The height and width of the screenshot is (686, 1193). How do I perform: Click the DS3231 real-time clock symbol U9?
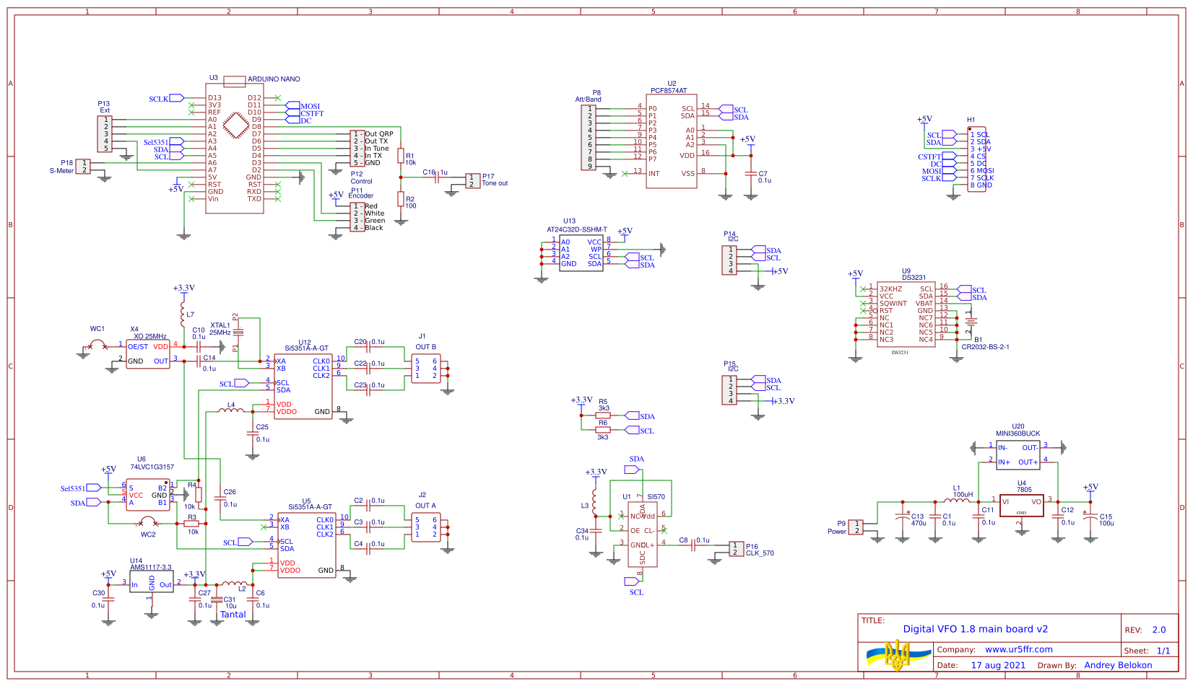[x=906, y=314]
